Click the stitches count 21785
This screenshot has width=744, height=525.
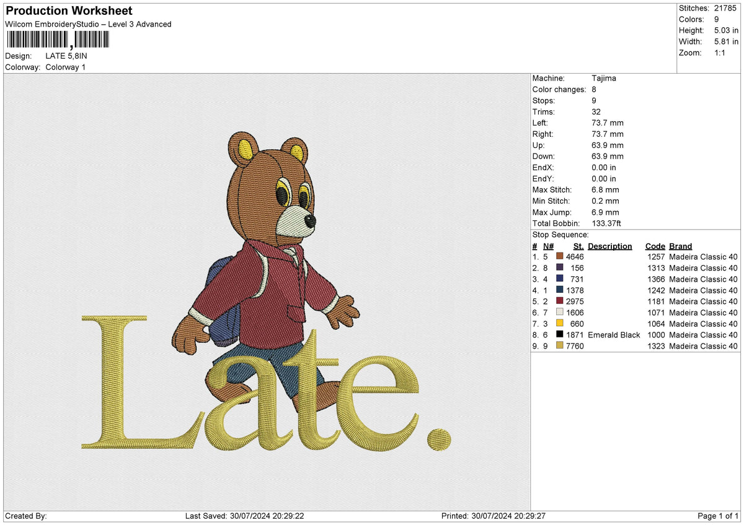pyautogui.click(x=726, y=8)
